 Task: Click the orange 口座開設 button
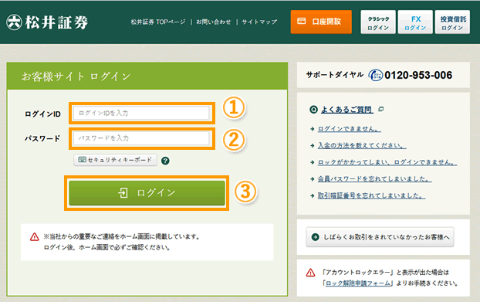(321, 22)
